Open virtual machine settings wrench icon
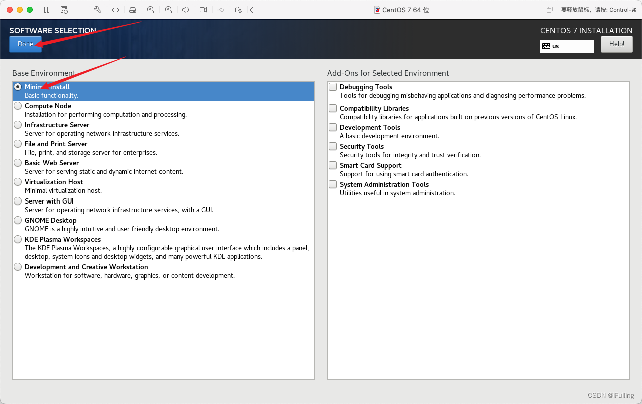 (98, 10)
